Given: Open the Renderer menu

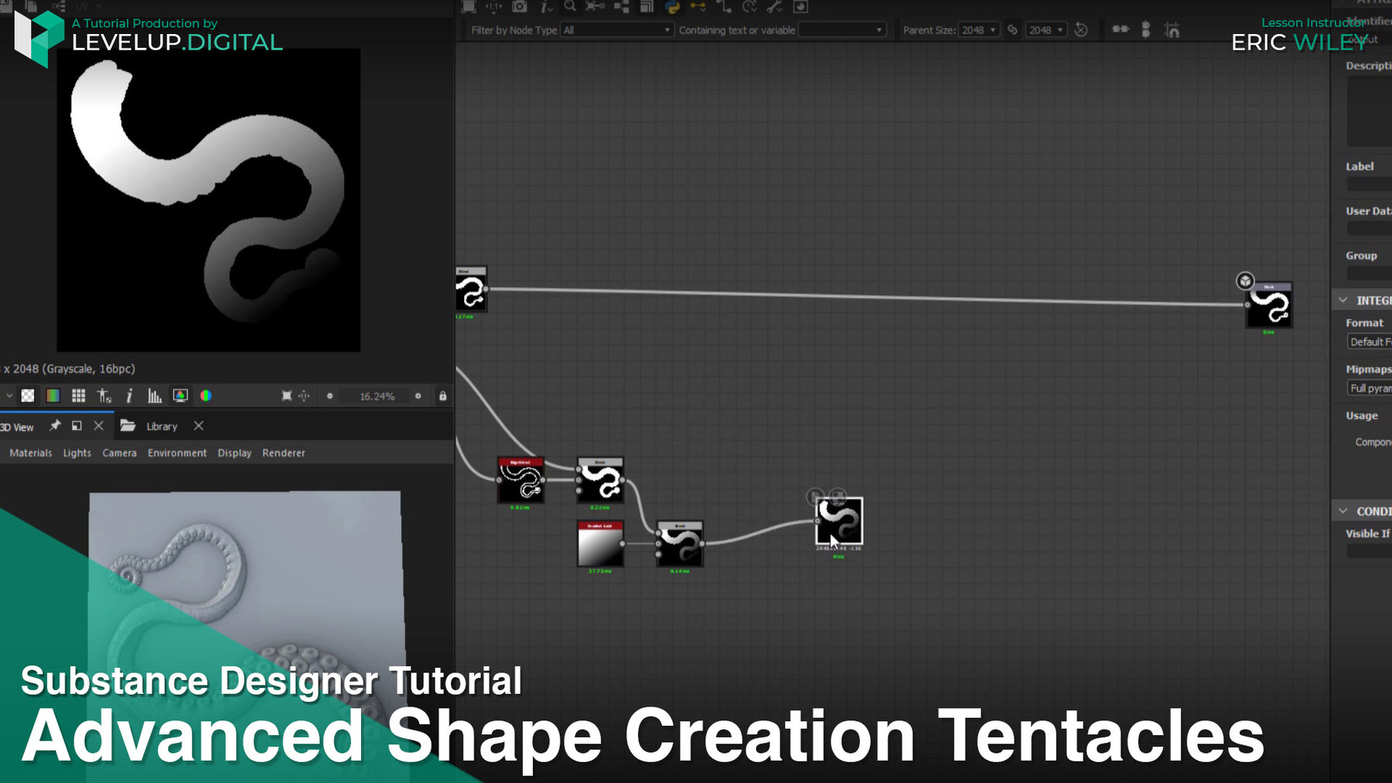Looking at the screenshot, I should coord(284,453).
